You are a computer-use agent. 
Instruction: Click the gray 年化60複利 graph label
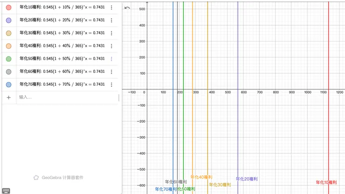176,182
